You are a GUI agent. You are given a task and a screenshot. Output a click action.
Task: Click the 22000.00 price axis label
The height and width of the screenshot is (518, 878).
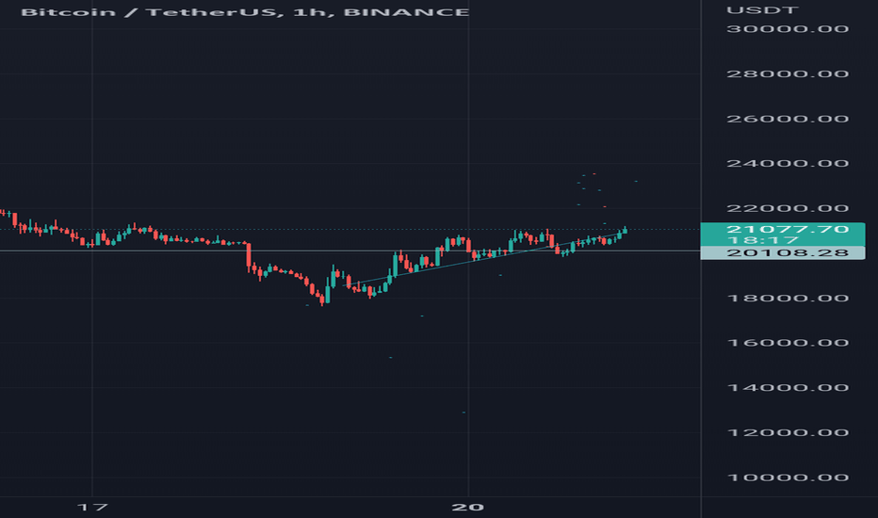(x=788, y=208)
